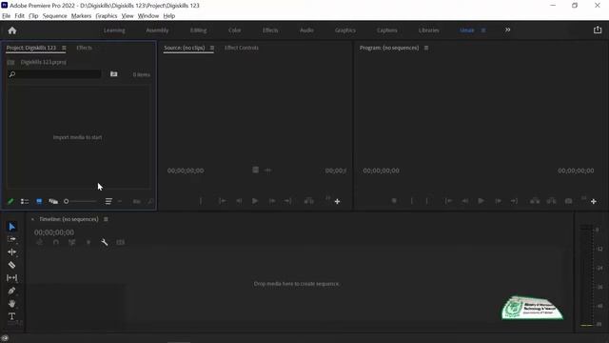
Task: Click Lift button in Program monitor
Action: (535, 201)
